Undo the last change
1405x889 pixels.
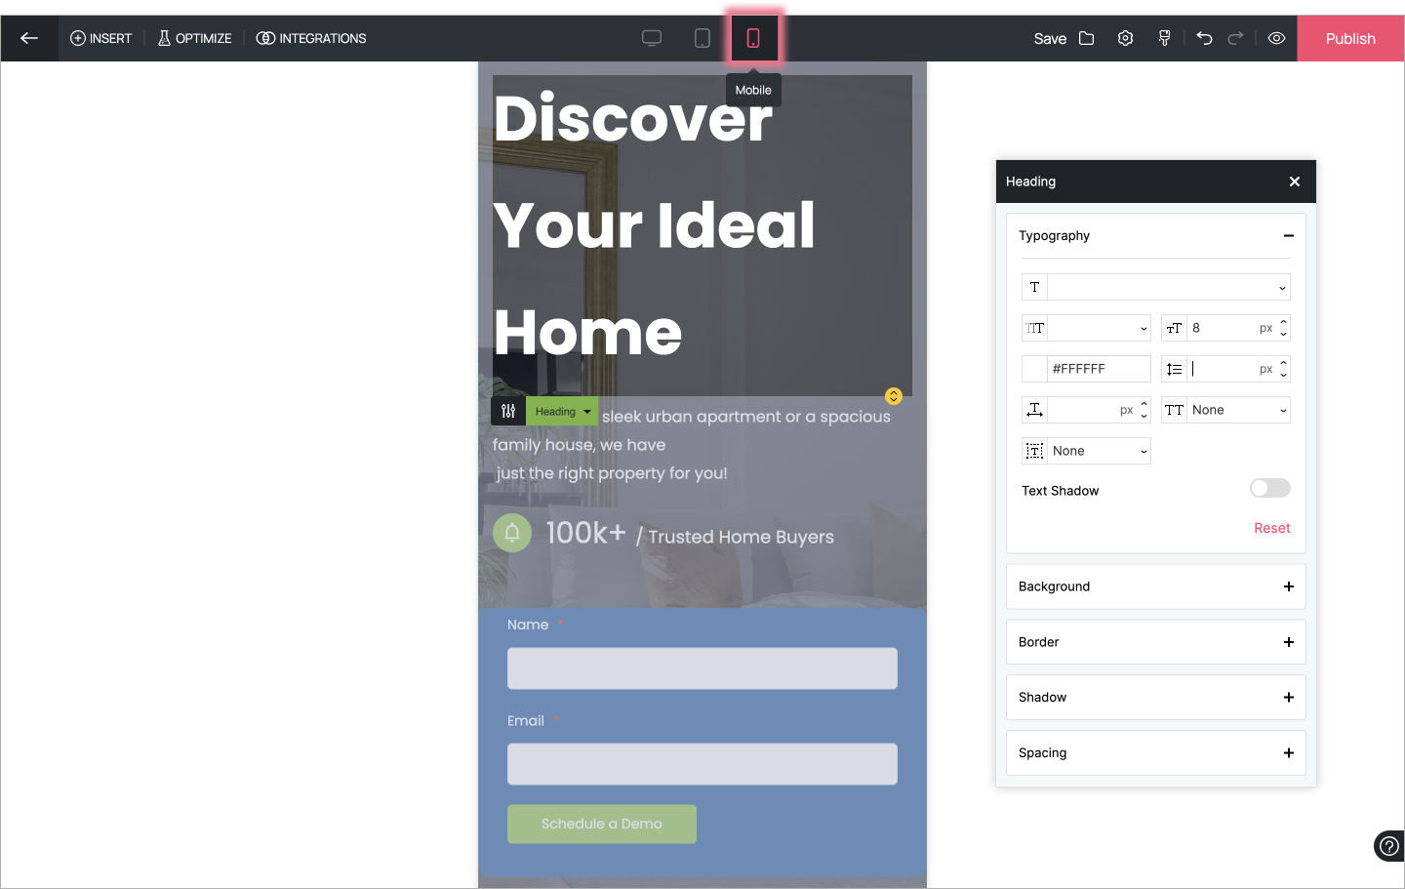[1205, 38]
